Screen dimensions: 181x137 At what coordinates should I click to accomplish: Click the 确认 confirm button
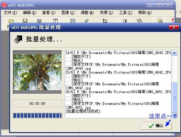coord(156,126)
